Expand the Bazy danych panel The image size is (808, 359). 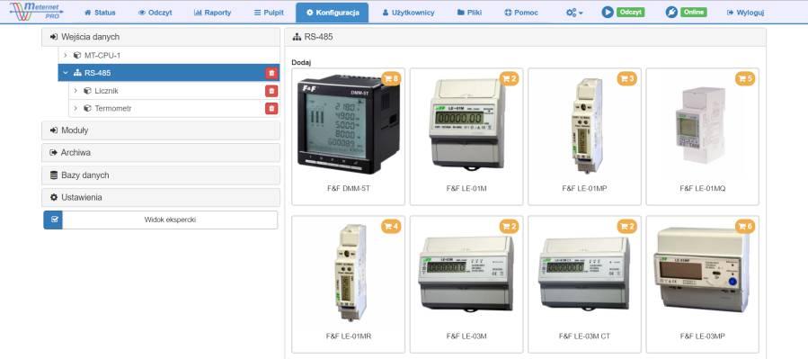[x=161, y=175]
